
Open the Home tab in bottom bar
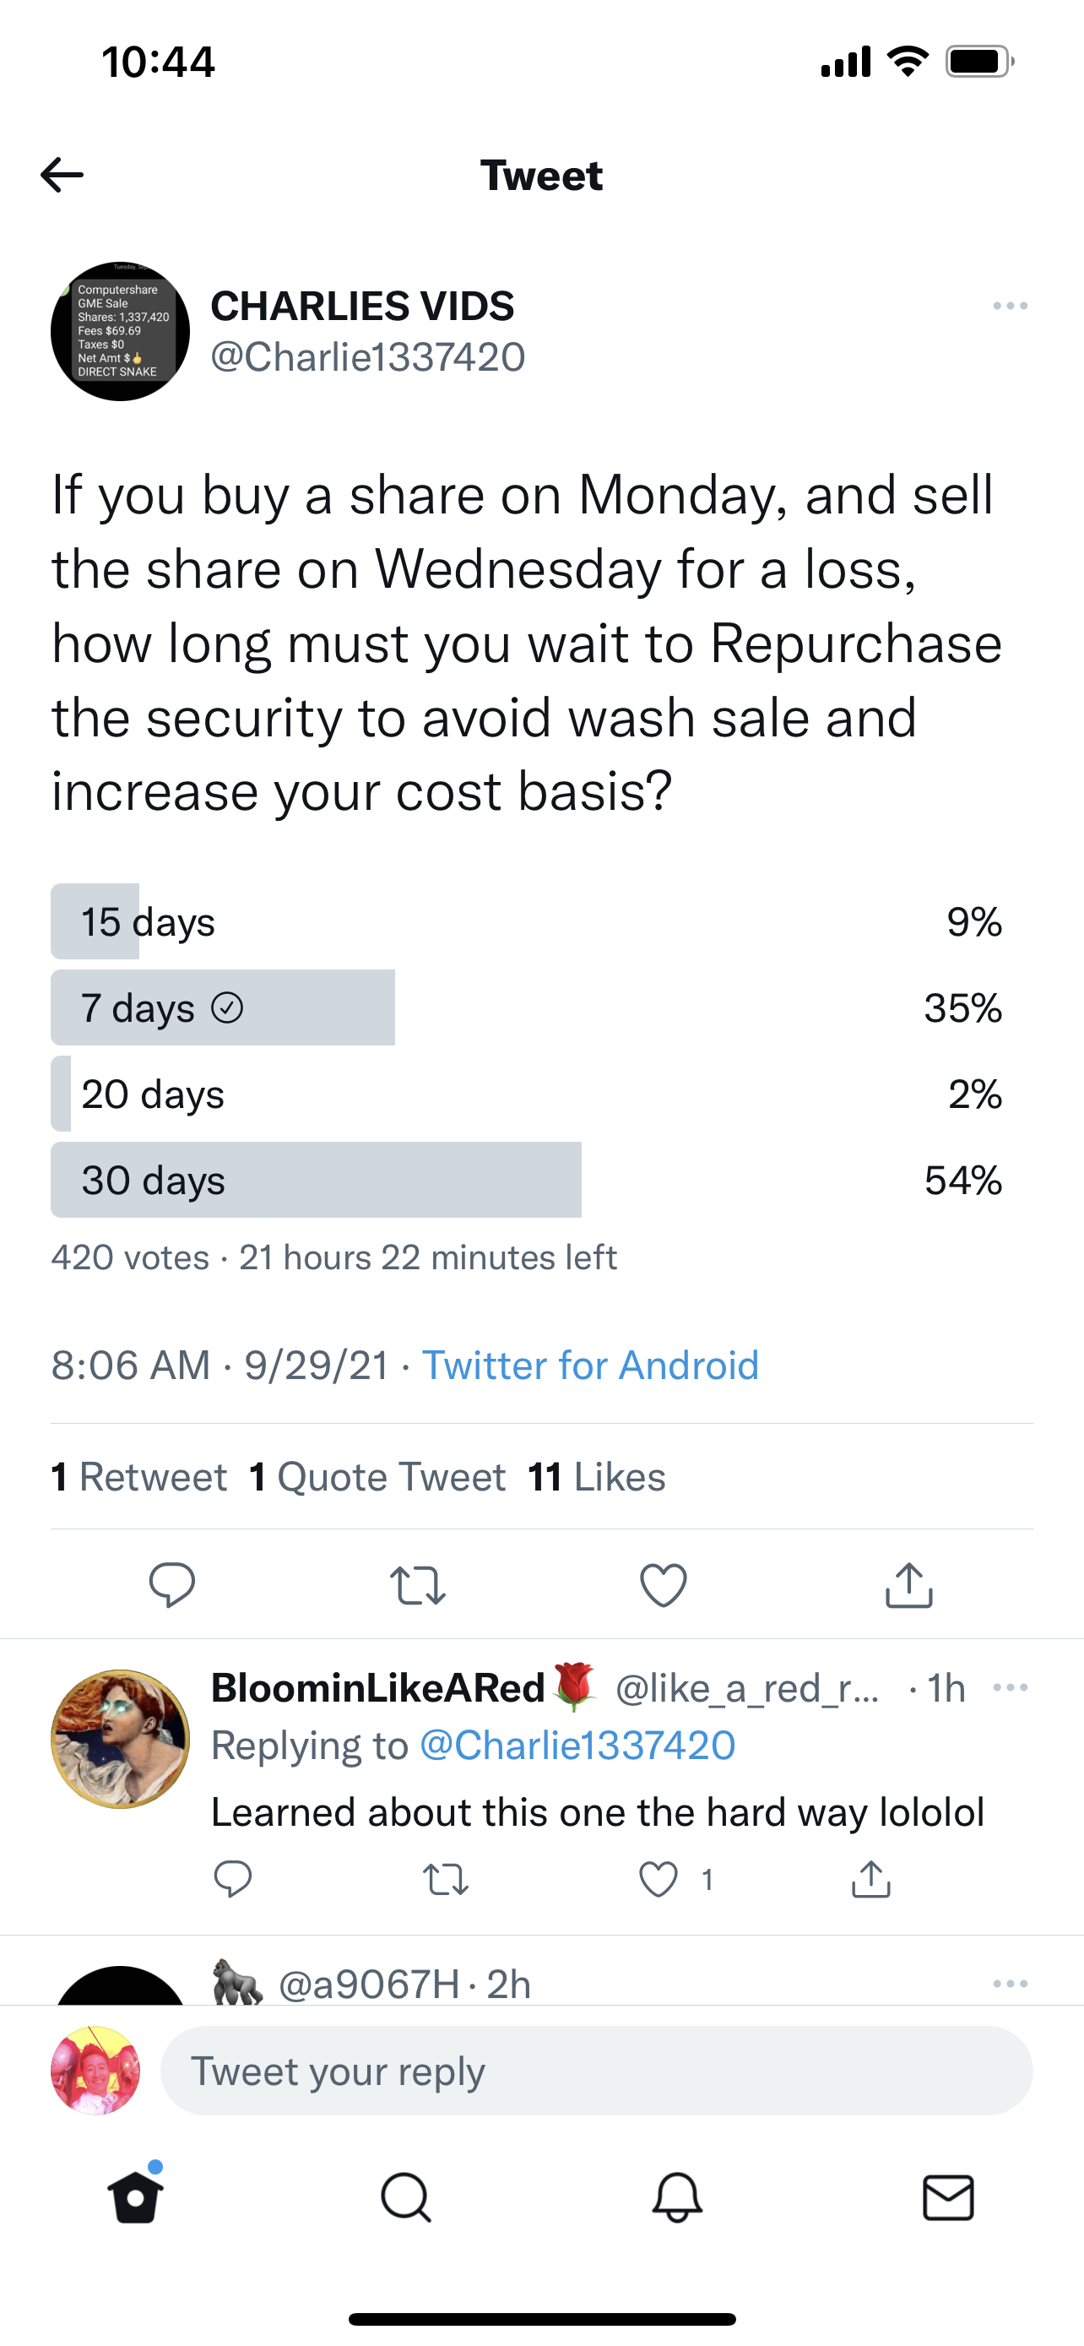(136, 2197)
